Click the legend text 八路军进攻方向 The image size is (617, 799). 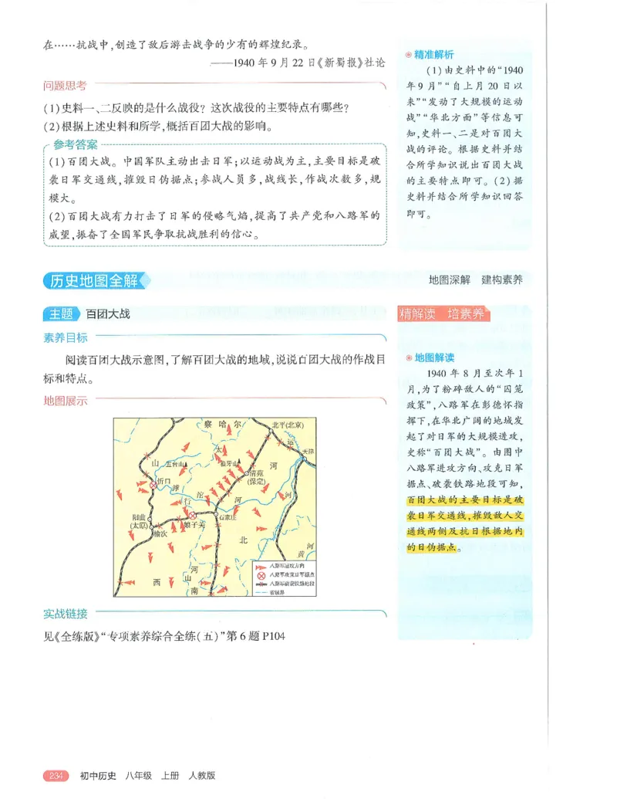[287, 566]
